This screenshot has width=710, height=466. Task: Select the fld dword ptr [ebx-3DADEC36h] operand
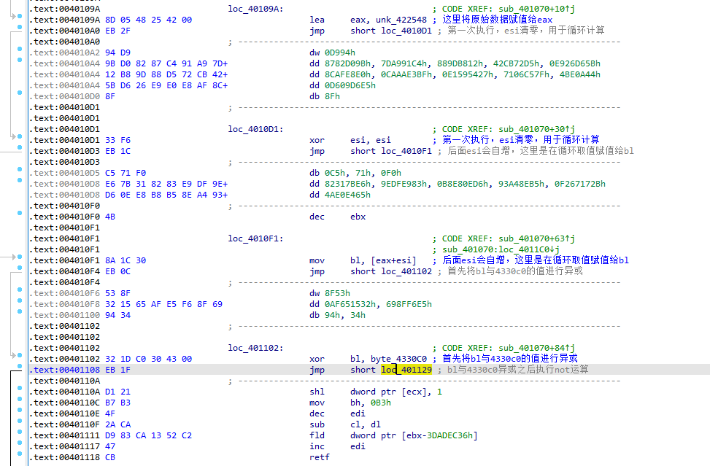click(414, 435)
